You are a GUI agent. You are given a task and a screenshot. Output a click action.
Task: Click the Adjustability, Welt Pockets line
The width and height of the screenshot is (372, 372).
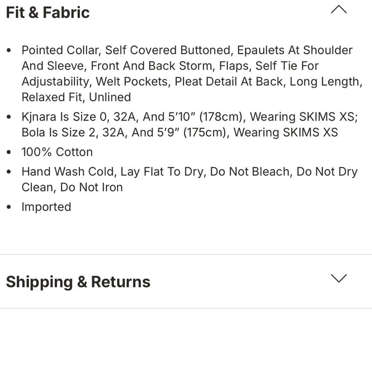pyautogui.click(x=192, y=81)
